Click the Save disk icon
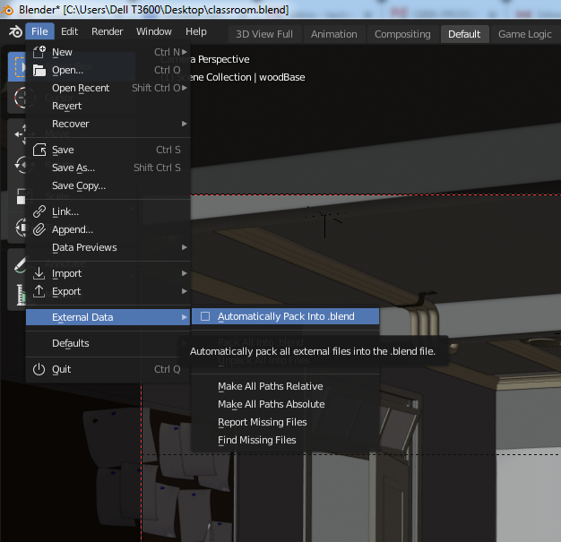Viewport: 561px width, 542px height. 39,150
